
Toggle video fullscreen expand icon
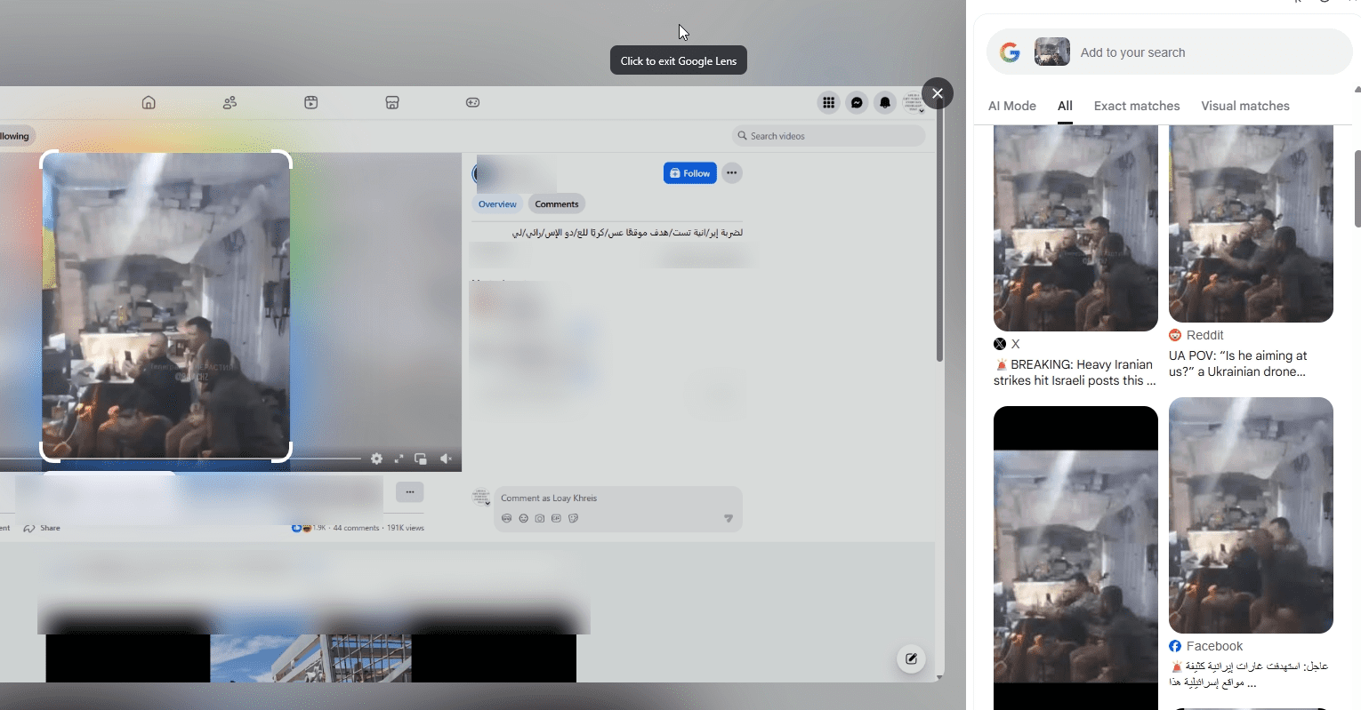point(399,459)
